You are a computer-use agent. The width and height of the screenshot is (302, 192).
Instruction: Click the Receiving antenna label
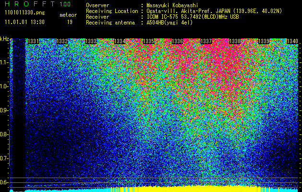(x=110, y=23)
